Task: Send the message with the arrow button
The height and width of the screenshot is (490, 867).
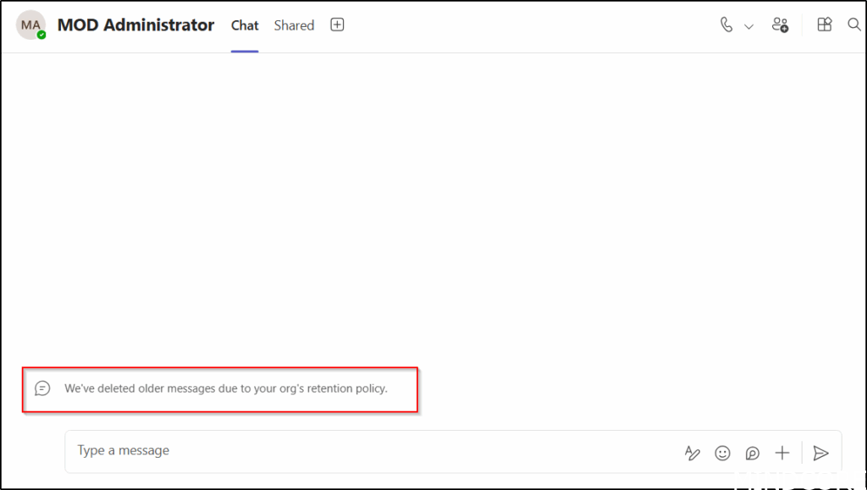Action: click(x=820, y=453)
